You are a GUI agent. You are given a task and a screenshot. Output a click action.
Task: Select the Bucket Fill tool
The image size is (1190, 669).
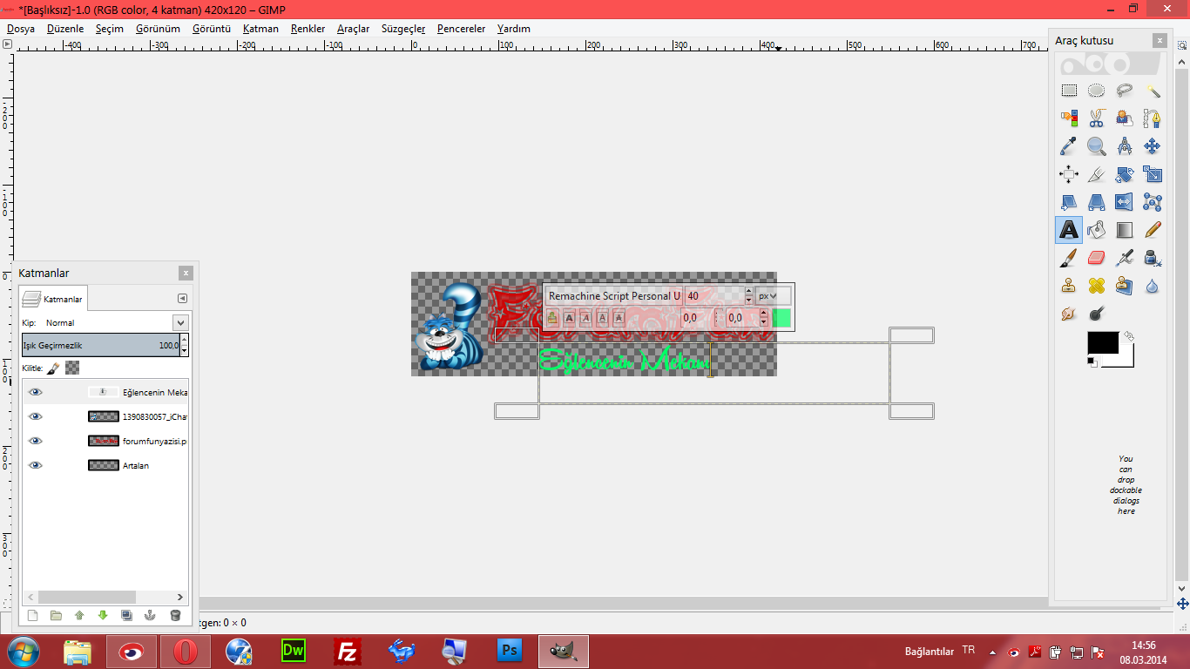pos(1097,230)
